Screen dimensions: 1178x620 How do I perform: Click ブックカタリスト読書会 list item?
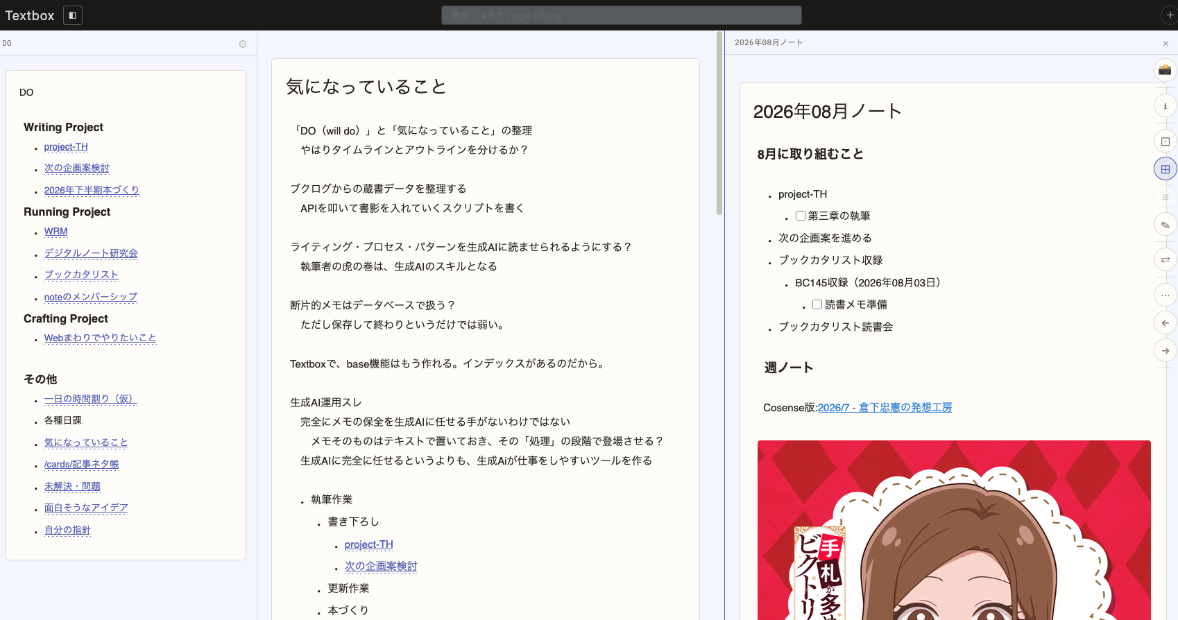[836, 327]
